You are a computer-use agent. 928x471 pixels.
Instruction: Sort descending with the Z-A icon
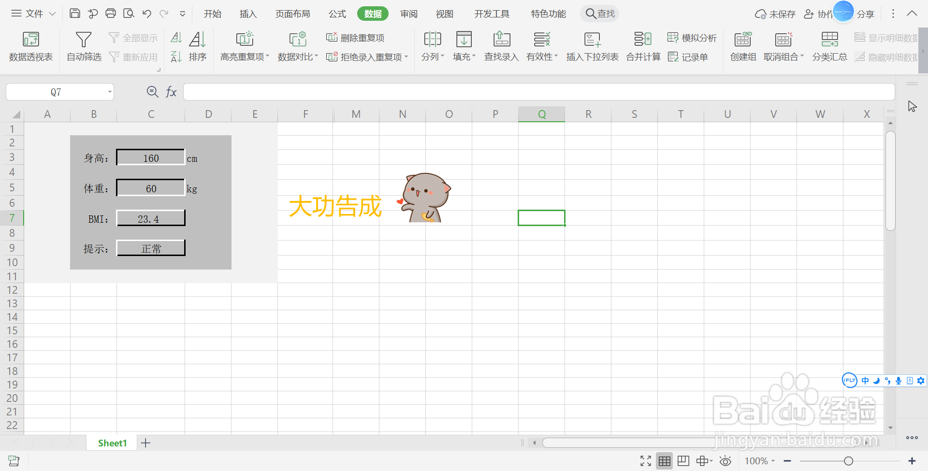tap(176, 57)
